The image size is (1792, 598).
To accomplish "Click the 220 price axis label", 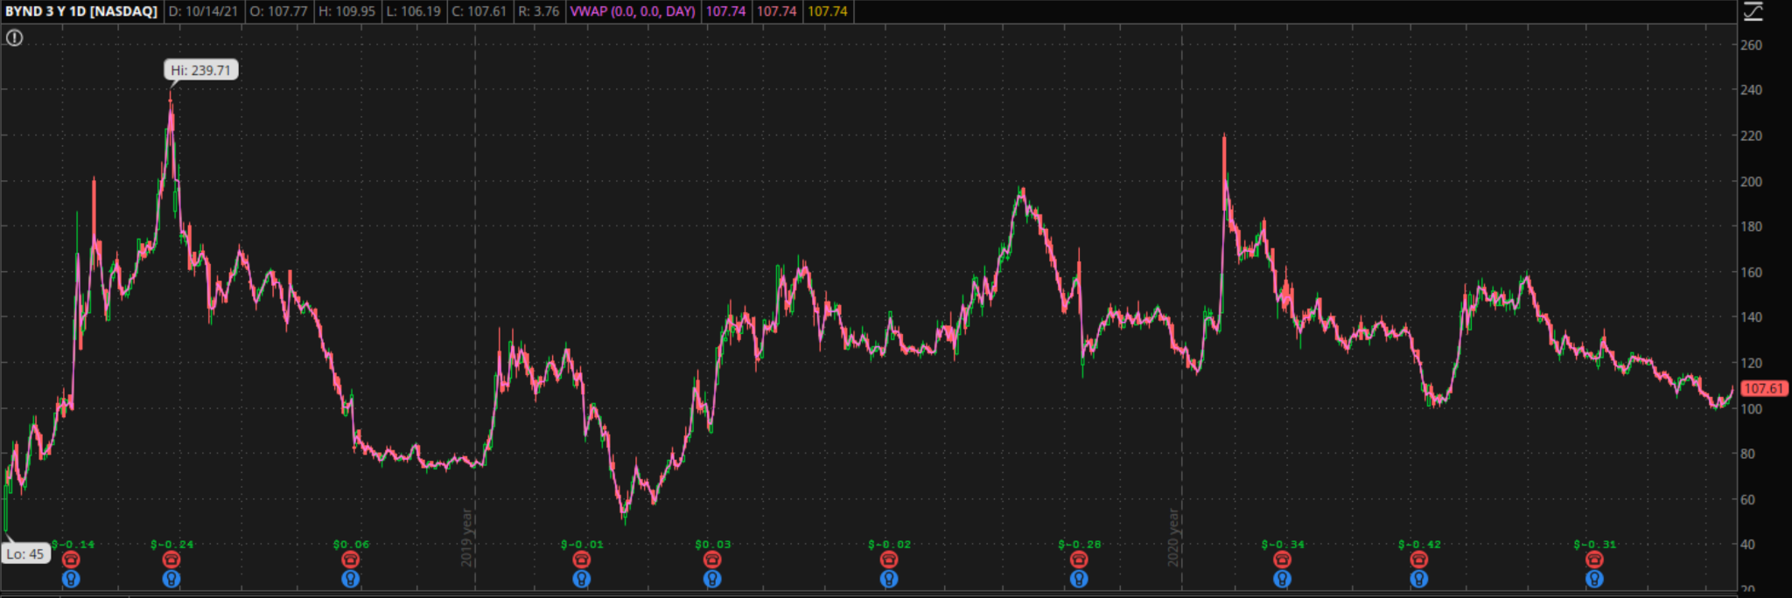I will point(1752,136).
